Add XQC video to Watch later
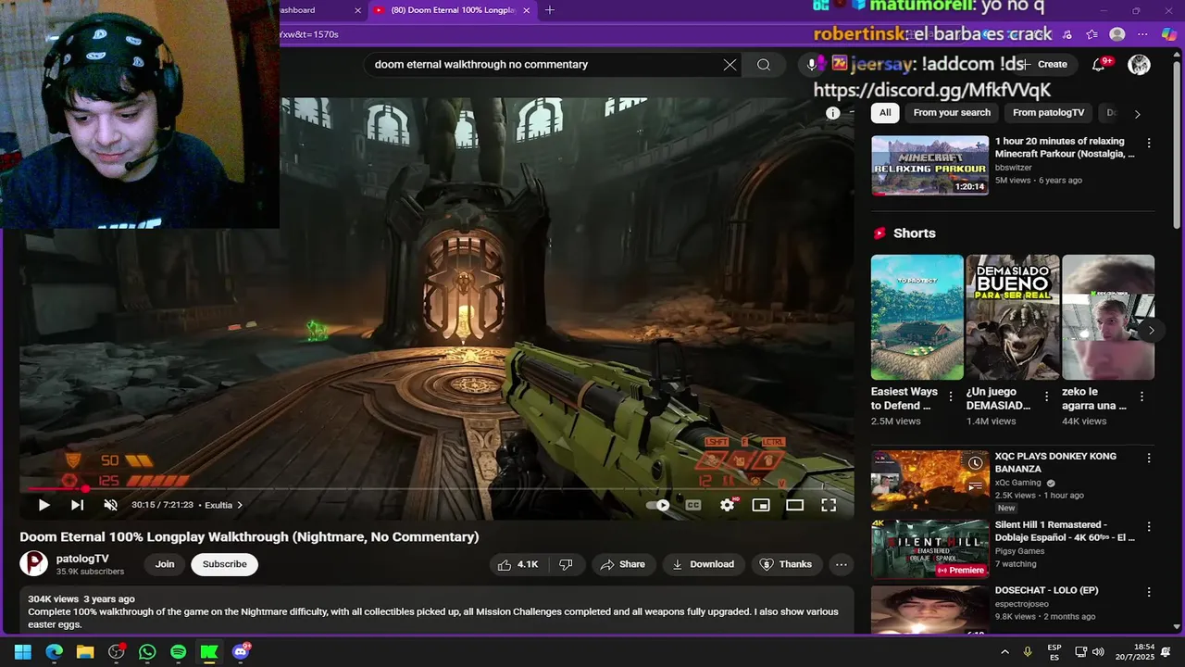The width and height of the screenshot is (1185, 667). (975, 463)
